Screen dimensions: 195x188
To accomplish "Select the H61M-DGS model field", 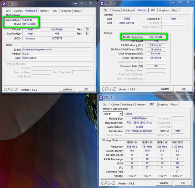I will pyautogui.click(x=30, y=24).
